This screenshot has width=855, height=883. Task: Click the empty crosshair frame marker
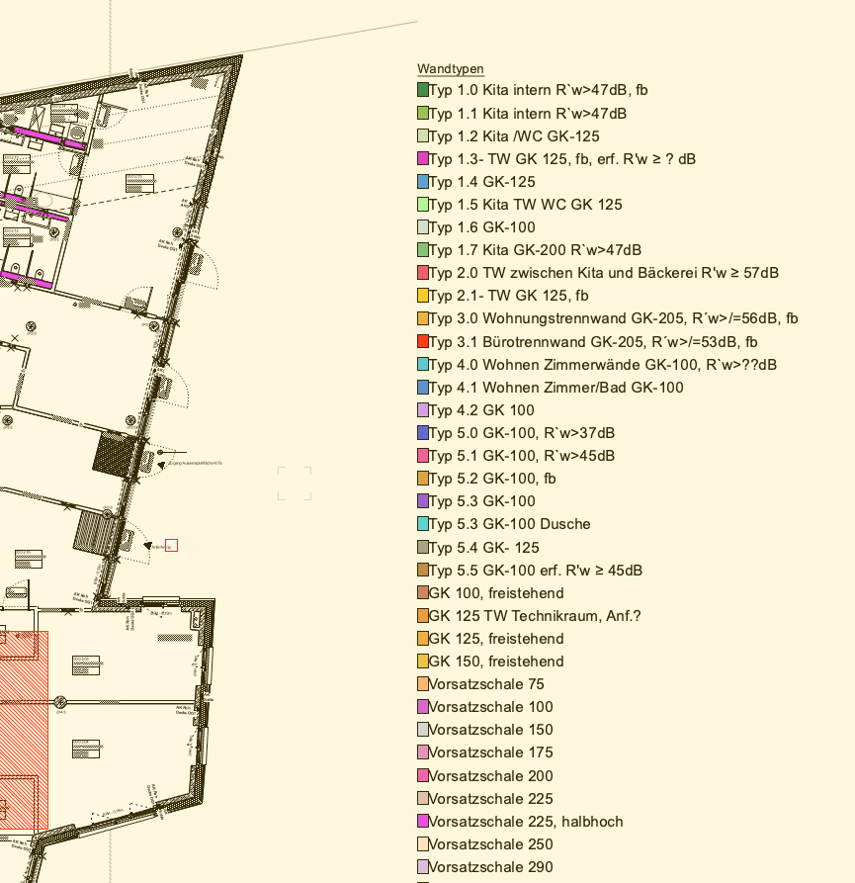click(x=295, y=484)
